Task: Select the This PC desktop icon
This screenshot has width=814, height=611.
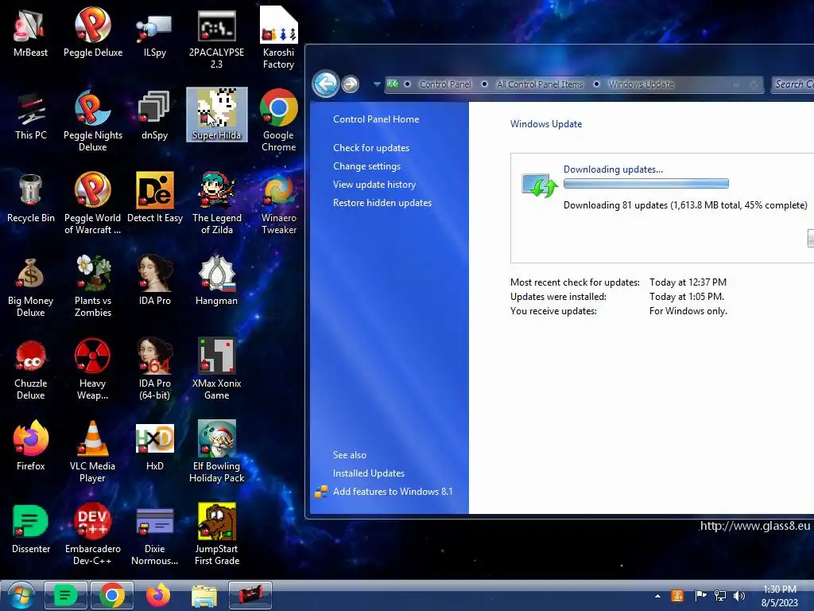Action: (31, 115)
